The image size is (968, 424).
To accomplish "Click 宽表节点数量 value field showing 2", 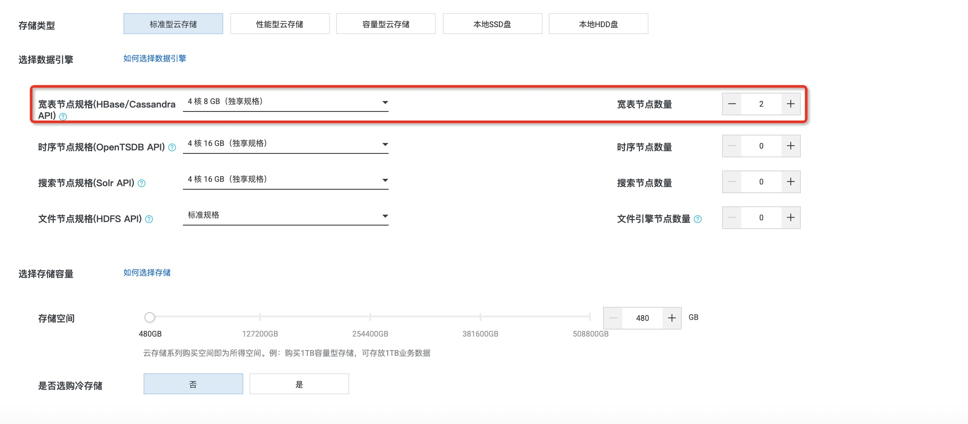I will pyautogui.click(x=761, y=104).
